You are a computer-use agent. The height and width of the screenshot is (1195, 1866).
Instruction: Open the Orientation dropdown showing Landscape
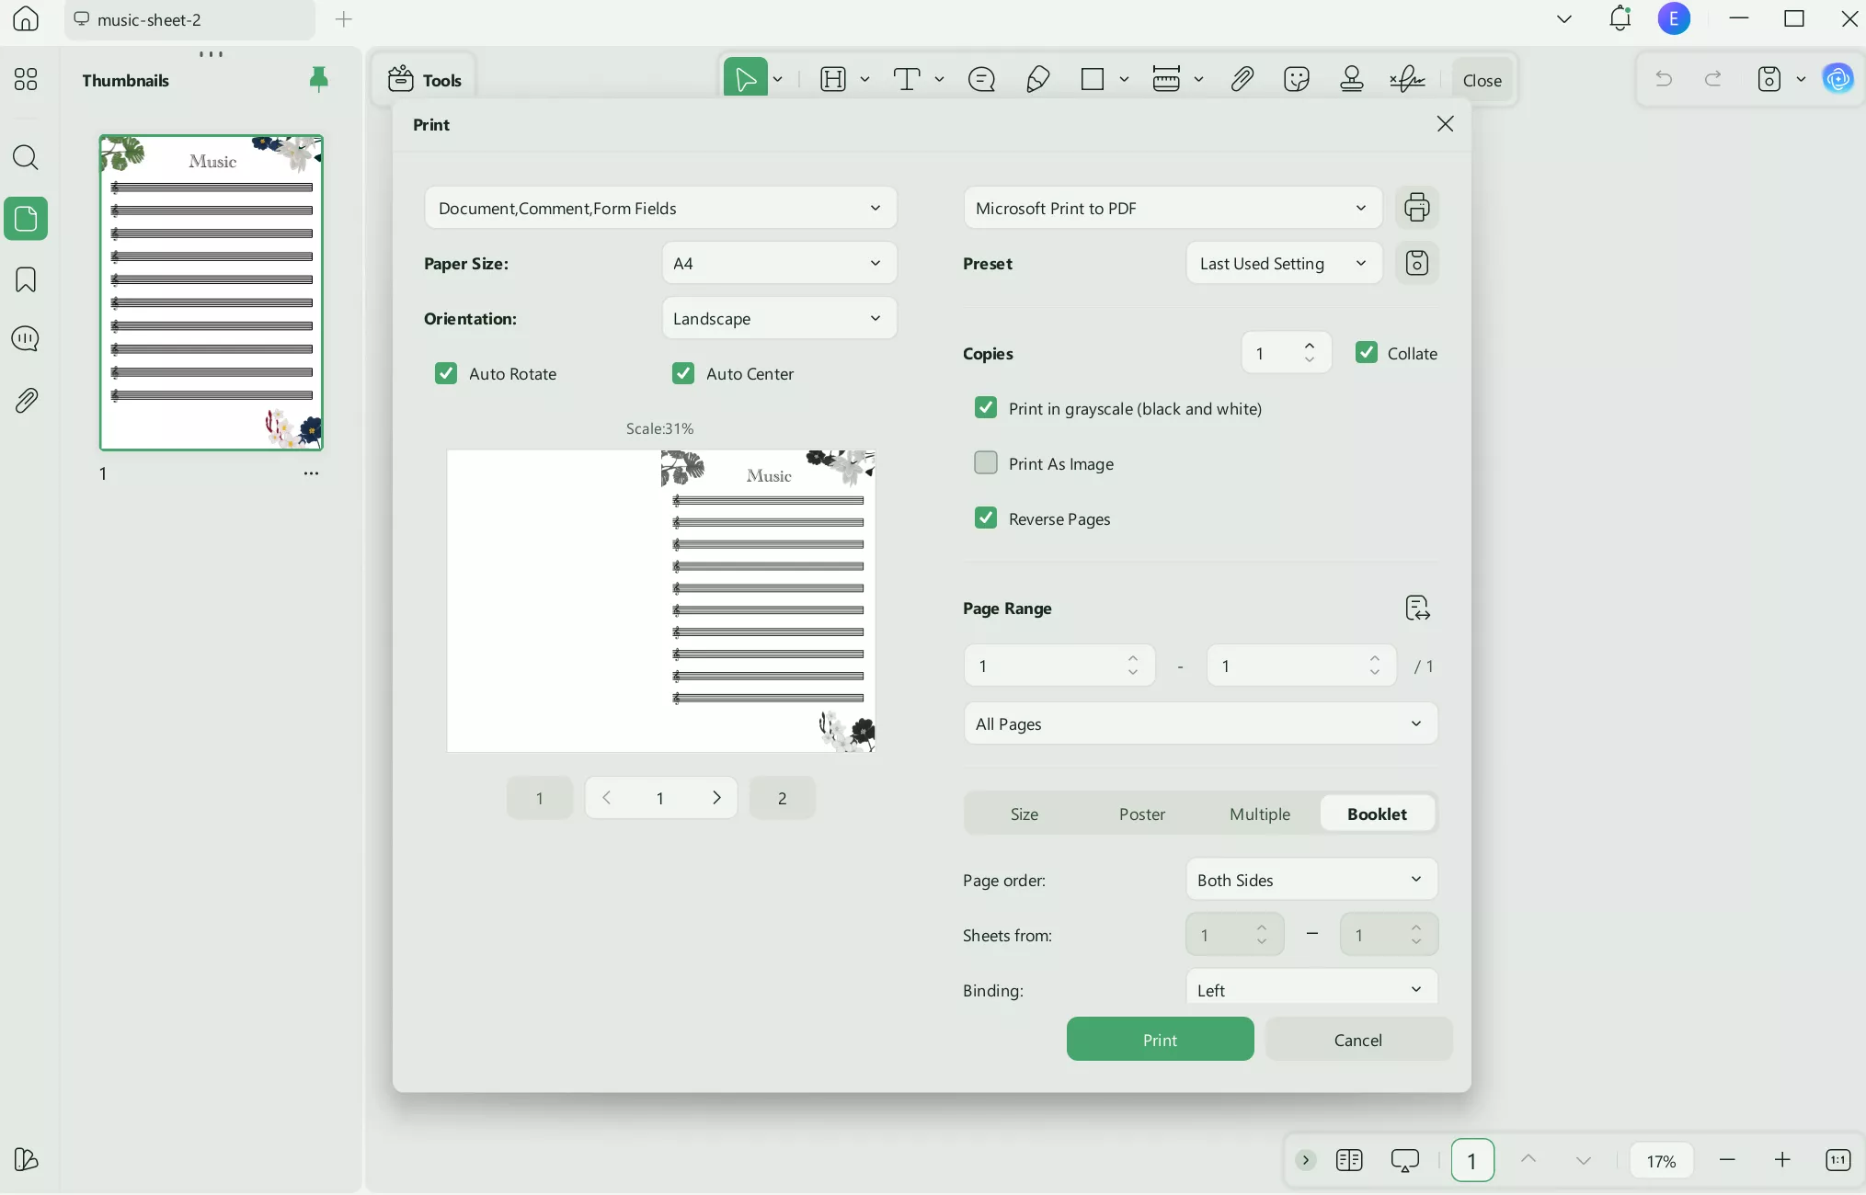point(778,318)
